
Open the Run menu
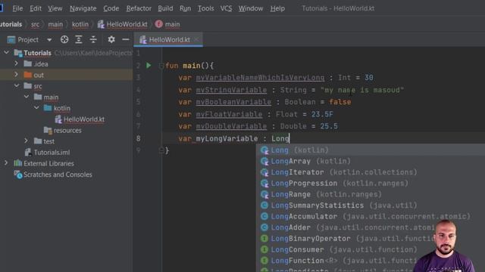coord(185,8)
